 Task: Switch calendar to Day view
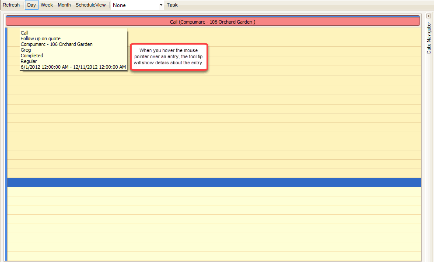31,5
